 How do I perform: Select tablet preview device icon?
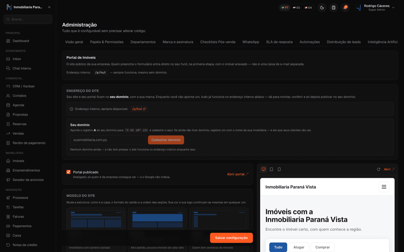click(271, 169)
